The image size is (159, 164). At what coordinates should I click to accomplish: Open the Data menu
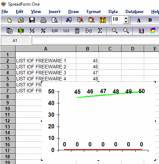(113, 12)
